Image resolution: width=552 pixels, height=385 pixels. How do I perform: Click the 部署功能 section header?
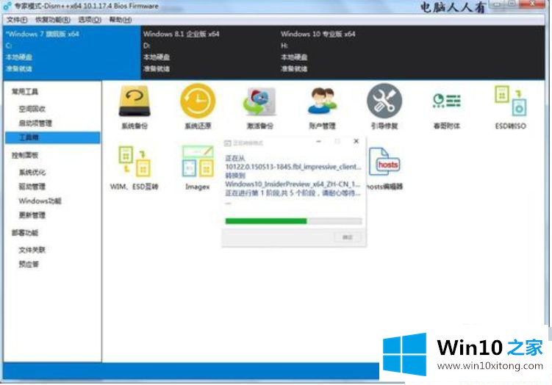[25, 233]
